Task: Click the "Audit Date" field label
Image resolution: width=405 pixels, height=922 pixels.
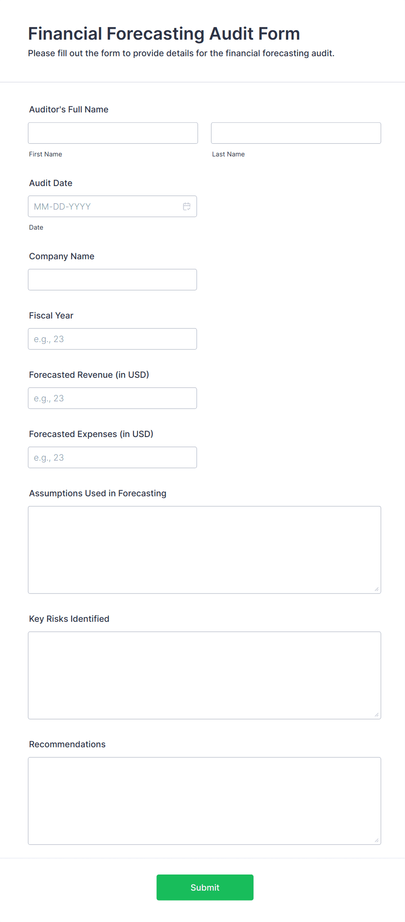Action: coord(51,183)
